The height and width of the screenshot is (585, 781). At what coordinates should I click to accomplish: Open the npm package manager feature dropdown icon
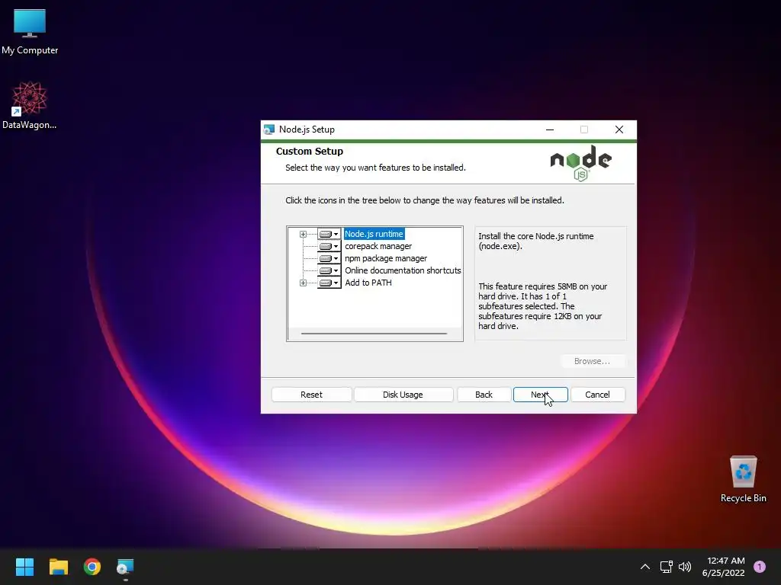point(329,258)
